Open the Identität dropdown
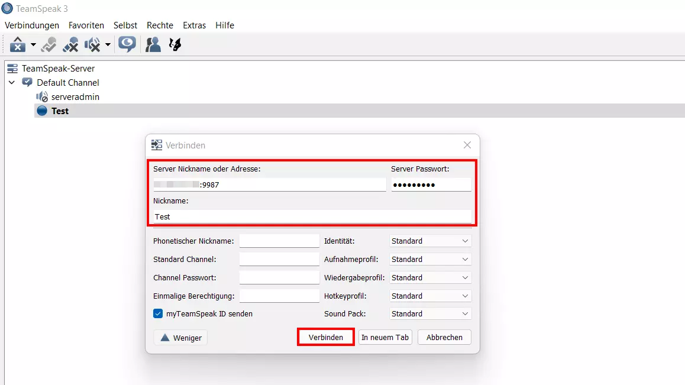 (430, 241)
